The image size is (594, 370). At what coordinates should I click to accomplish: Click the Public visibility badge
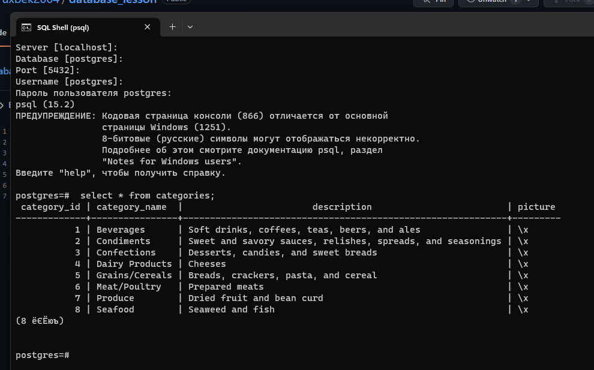coord(176,1)
